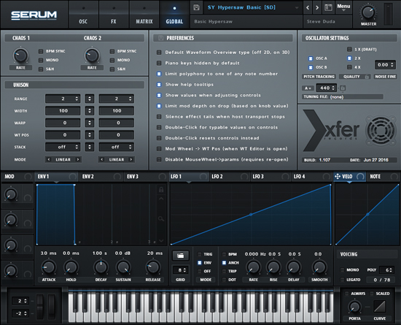Click the MOD source circle icon
Screen dimensions: 401x325
[28, 177]
